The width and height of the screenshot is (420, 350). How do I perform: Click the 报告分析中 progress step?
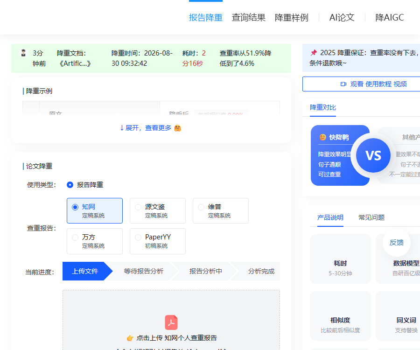(206, 271)
